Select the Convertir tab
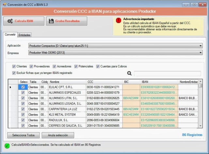 coord(10,35)
